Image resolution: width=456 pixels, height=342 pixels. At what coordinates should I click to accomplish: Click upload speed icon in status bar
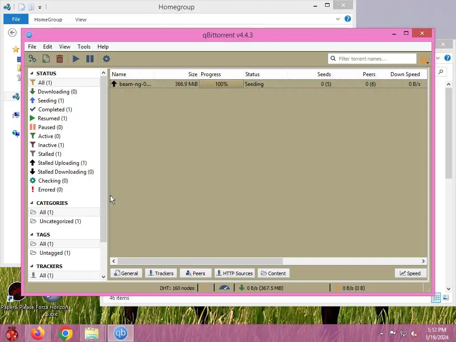[338, 288]
